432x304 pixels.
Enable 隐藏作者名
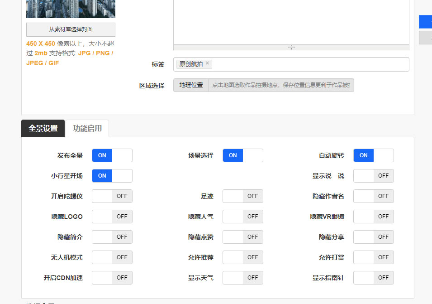coord(373,196)
